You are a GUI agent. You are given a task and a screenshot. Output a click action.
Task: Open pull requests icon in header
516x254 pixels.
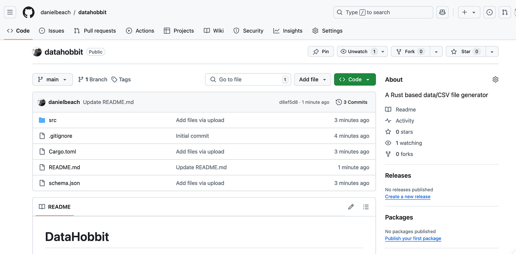[505, 12]
